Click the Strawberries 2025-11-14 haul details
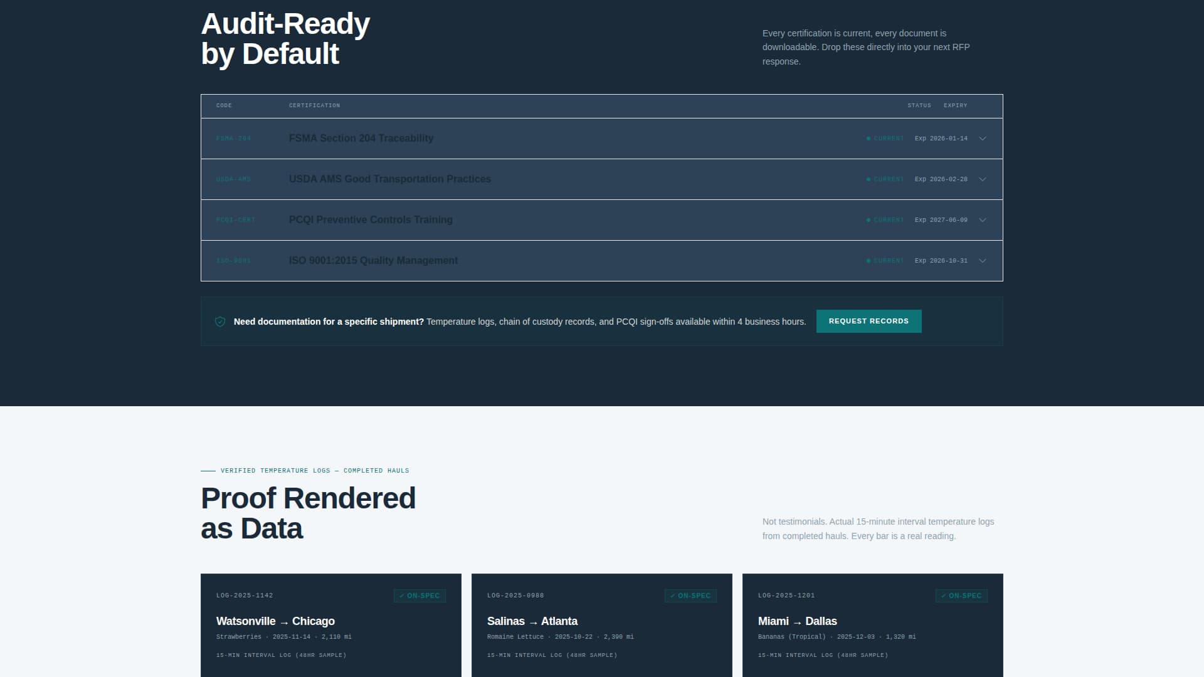This screenshot has height=677, width=1204. pyautogui.click(x=284, y=637)
